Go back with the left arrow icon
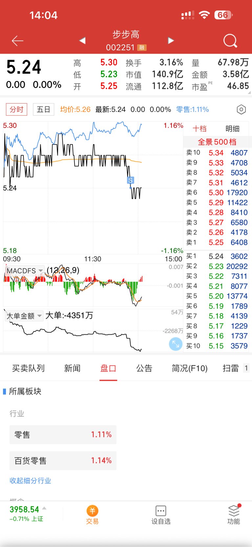Screen dimensions: 252x547 click(17, 41)
